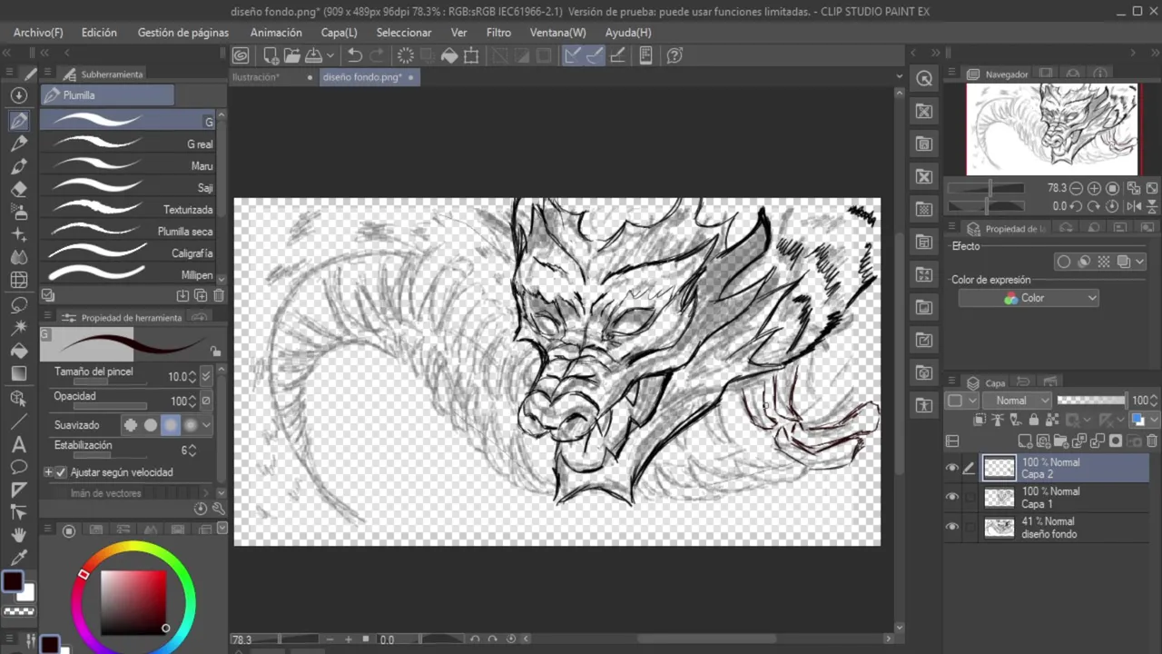This screenshot has width=1162, height=654.
Task: Select the Maru pen sub tool
Action: click(x=129, y=166)
